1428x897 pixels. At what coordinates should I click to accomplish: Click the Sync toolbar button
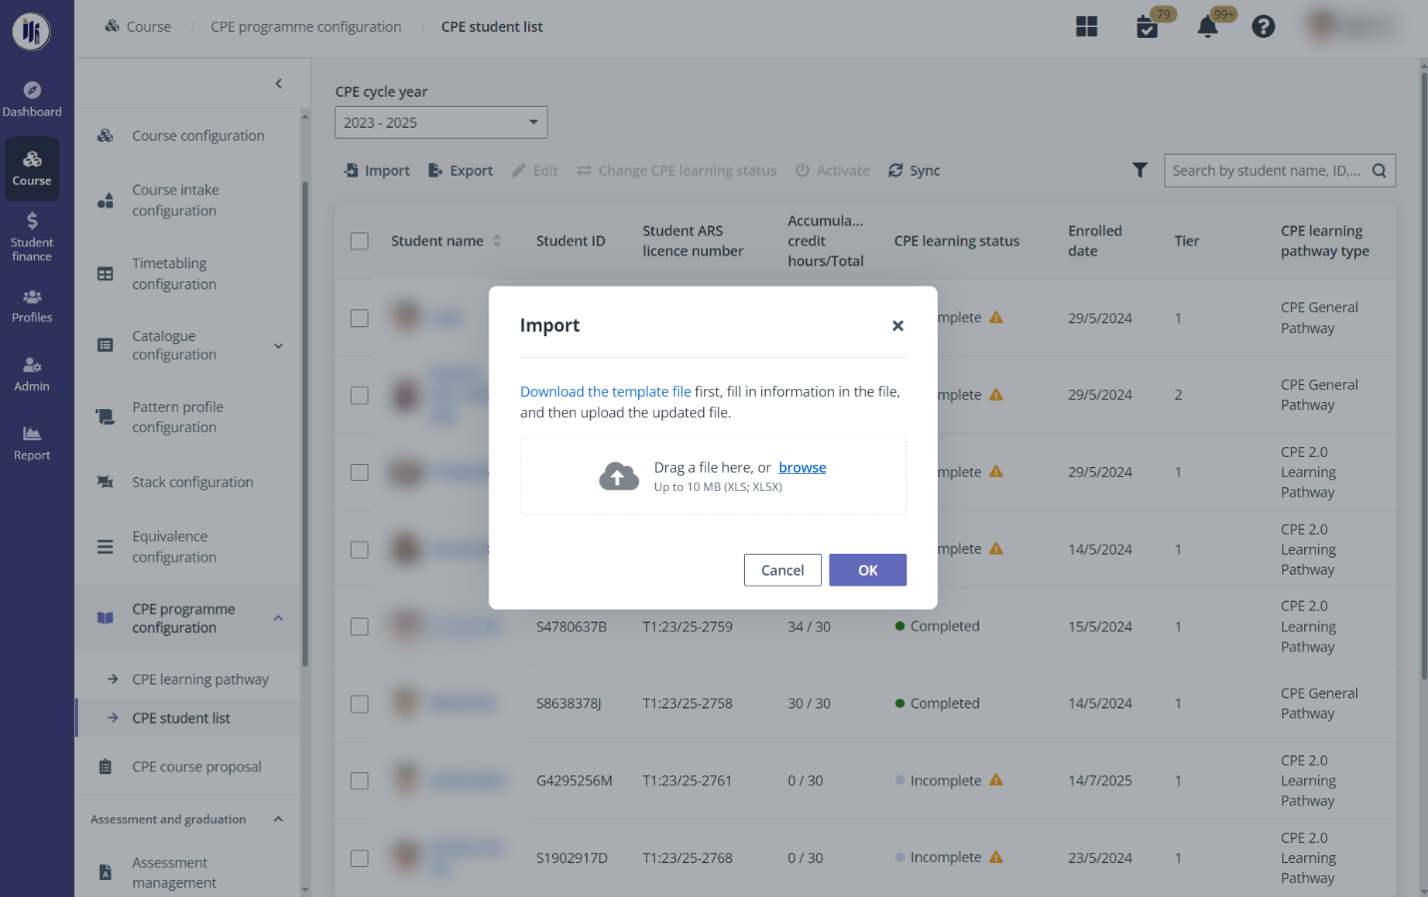click(915, 171)
